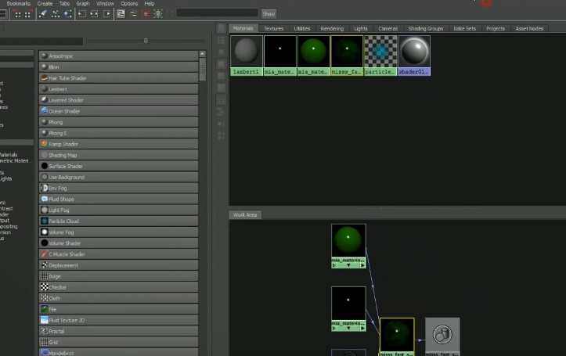Click the green dotted frame toolbar icon
566x356 pixels.
[157, 14]
